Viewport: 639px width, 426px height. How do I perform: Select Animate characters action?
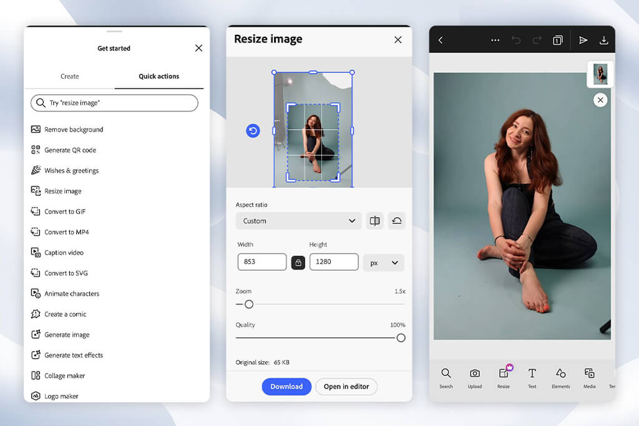click(x=65, y=293)
